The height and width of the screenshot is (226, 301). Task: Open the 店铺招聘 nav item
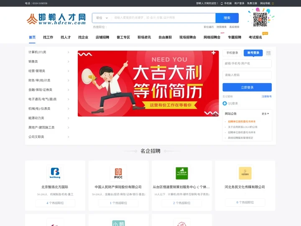coord(102,37)
